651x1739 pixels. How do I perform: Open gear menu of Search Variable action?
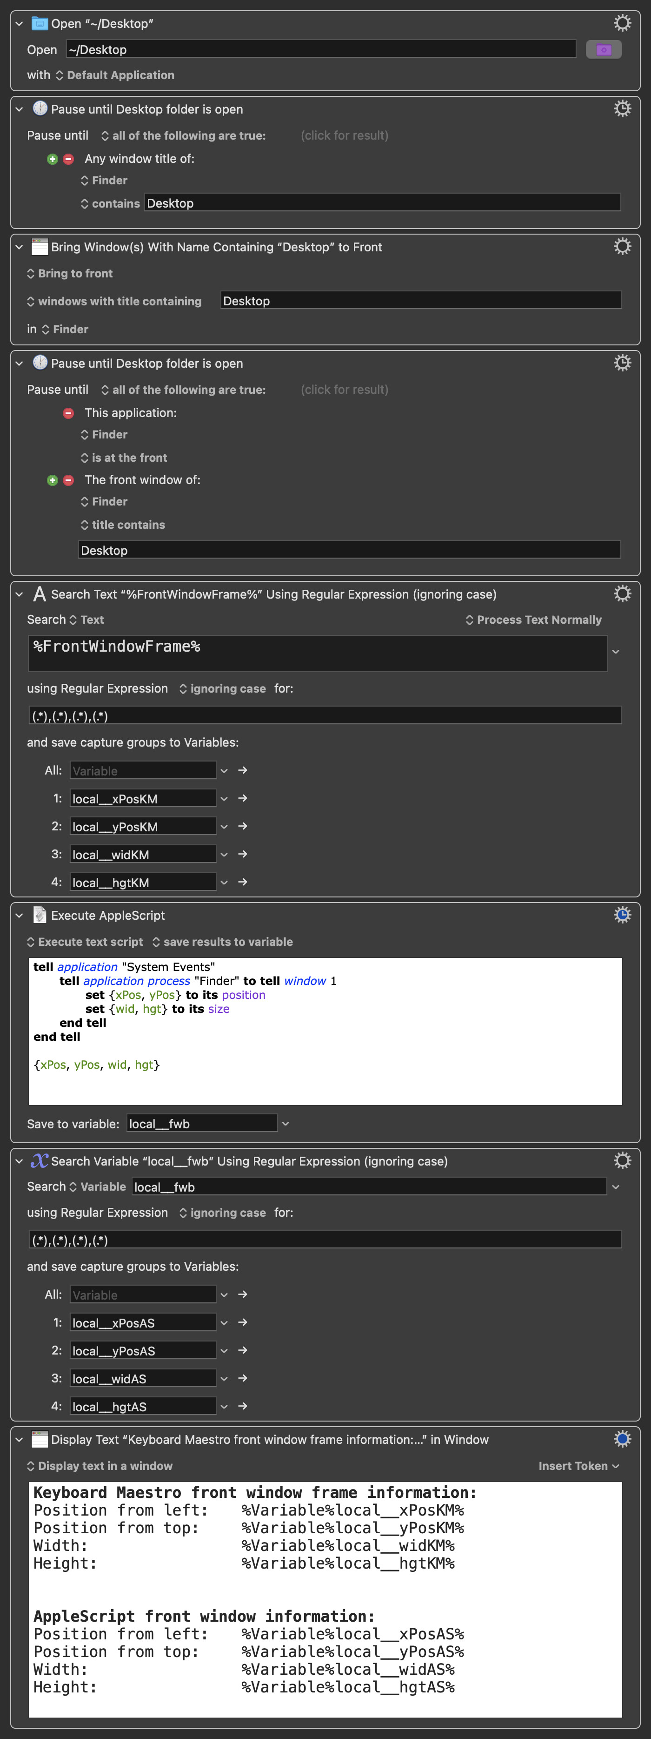tap(622, 1160)
